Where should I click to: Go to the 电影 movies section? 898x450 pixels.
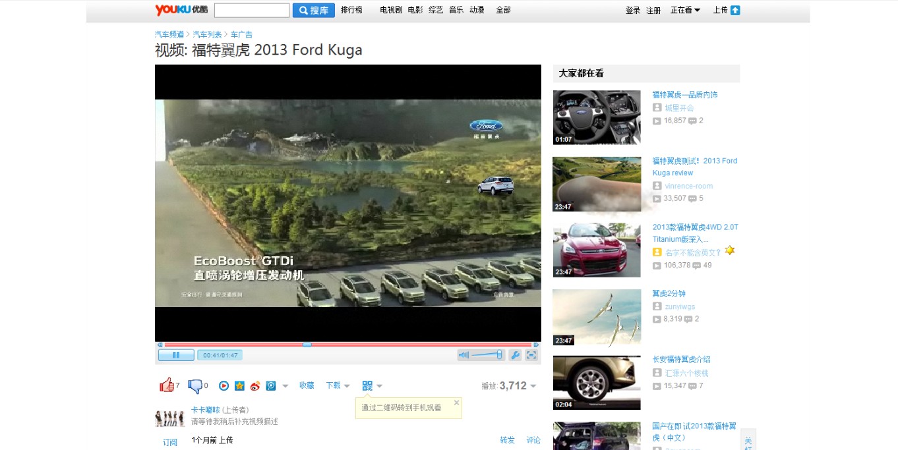coord(415,10)
